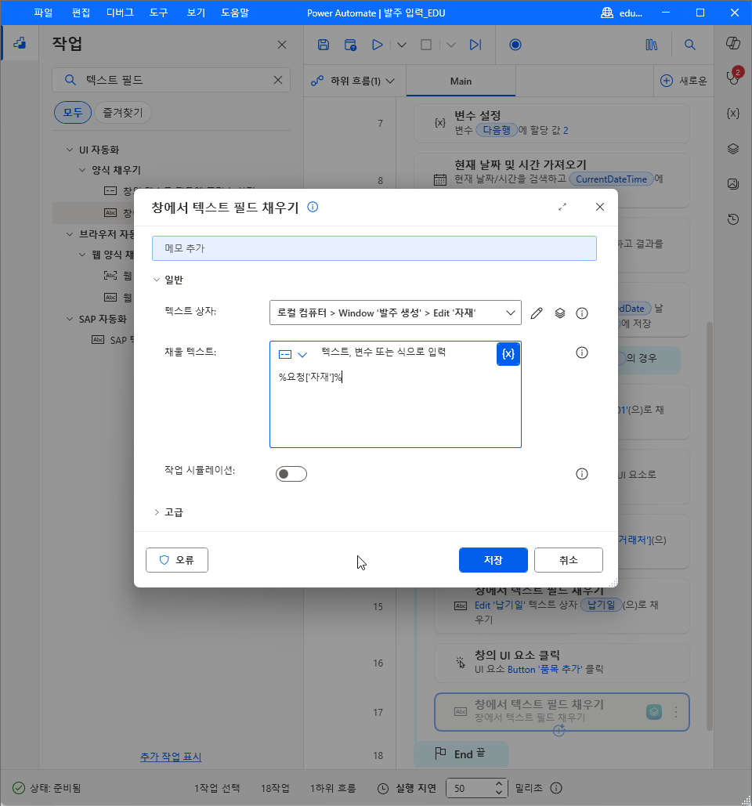Click the actions puzzle icon in left rail
Screen dimensions: 752x806
20,43
